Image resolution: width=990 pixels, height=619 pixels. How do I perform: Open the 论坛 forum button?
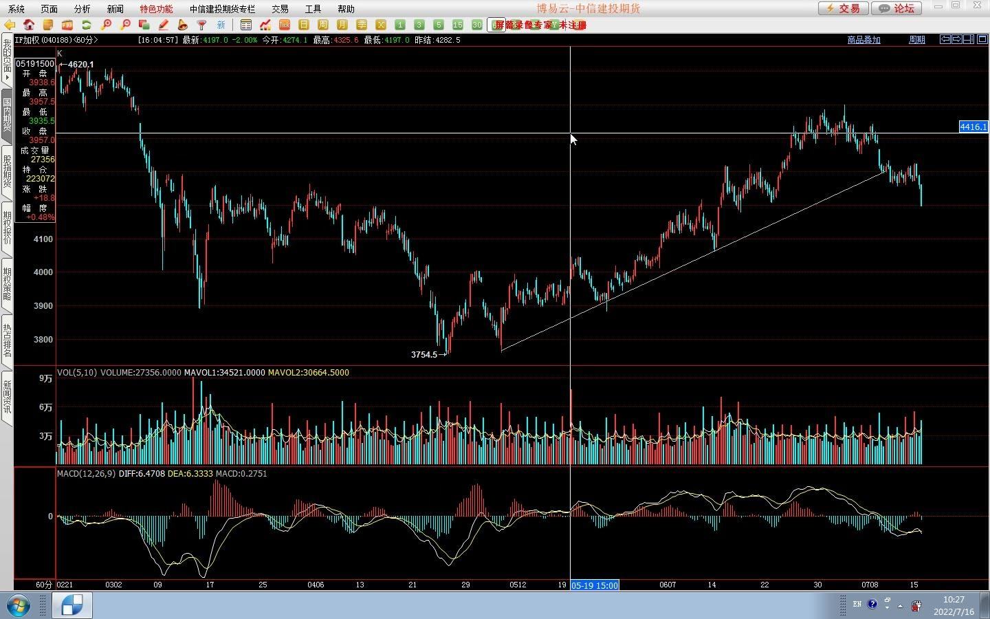click(x=897, y=8)
